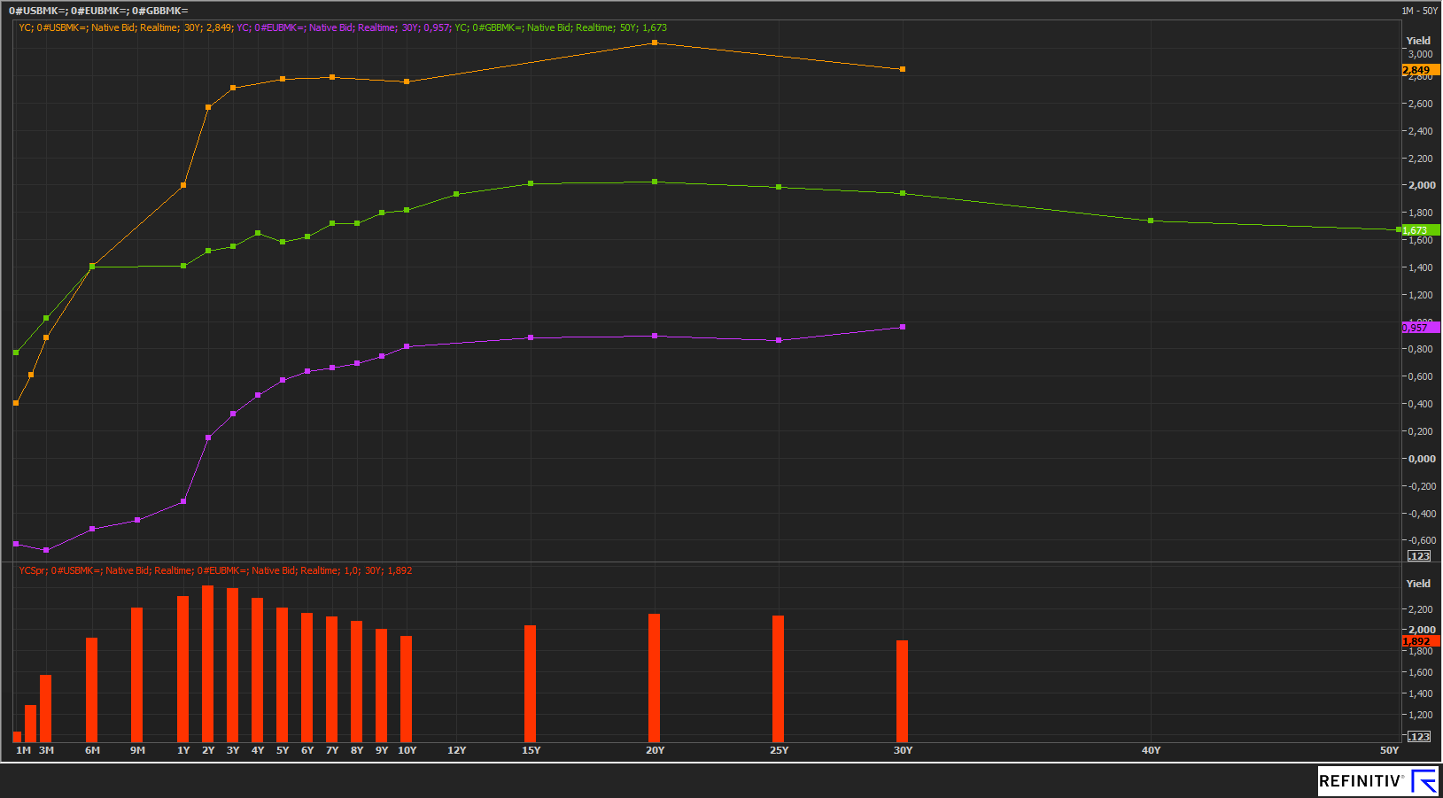
Task: Click the red spread bar at 2Y
Action: tap(208, 663)
